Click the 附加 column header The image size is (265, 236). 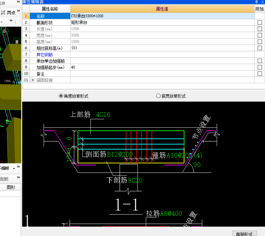click(x=260, y=9)
